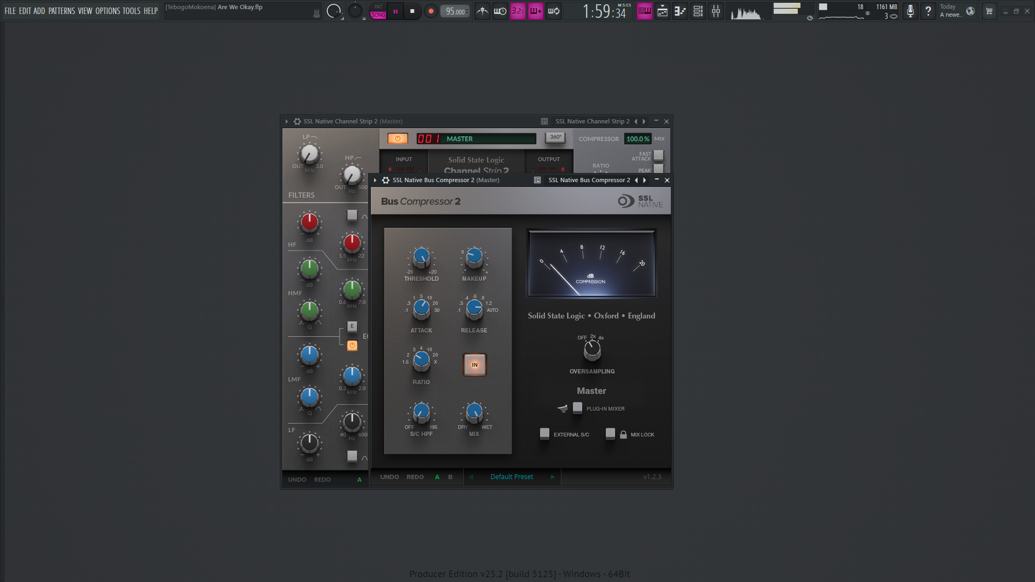Screen dimensions: 1035x582
Task: Click the RATIO knob in Bus Compressor
Action: pos(422,361)
